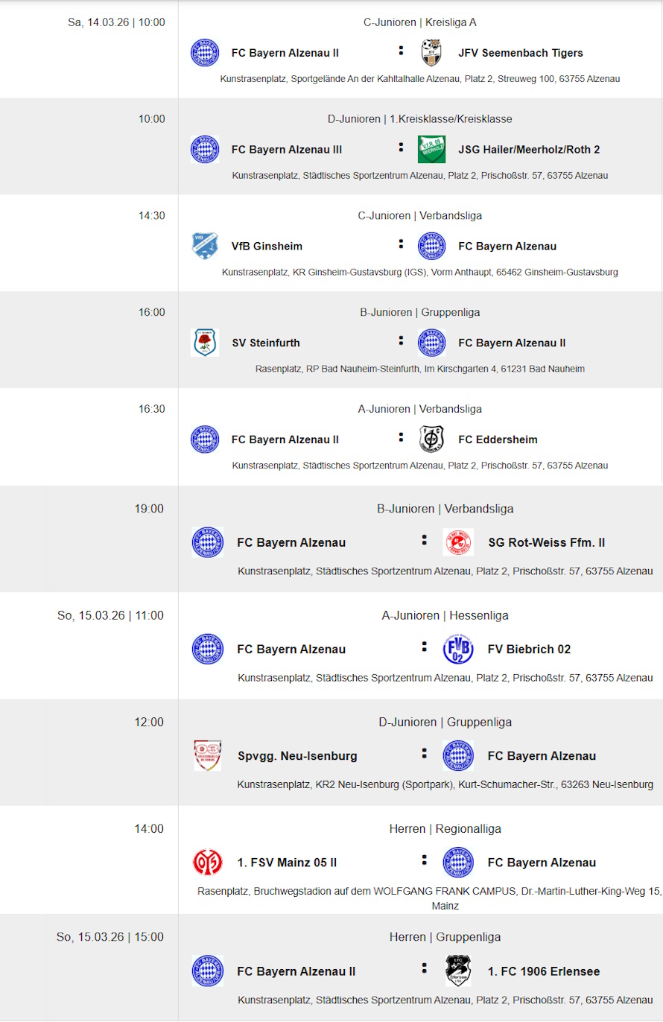663x1022 pixels.
Task: Open the Bad Nauheim-Steinfurth Rasenplatz venue address
Action: [419, 369]
